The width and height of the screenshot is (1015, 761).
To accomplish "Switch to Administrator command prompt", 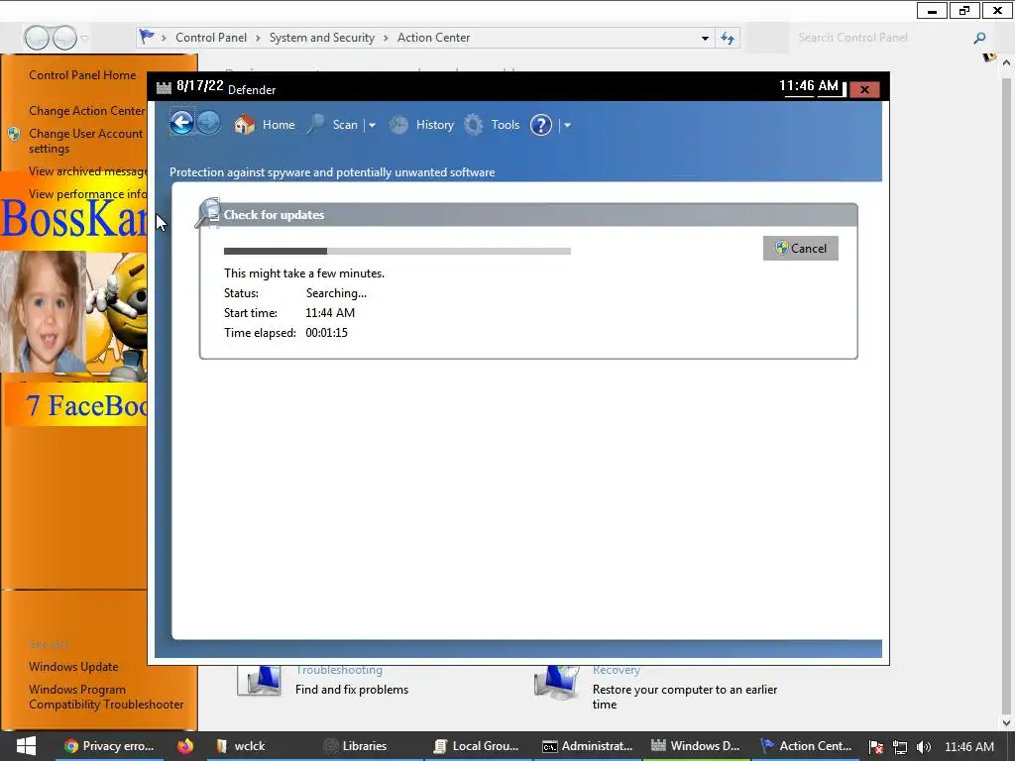I will (587, 746).
